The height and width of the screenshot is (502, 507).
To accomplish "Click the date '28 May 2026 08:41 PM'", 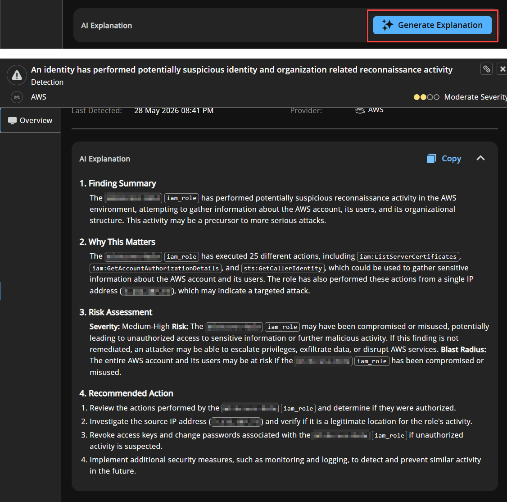I will coord(174,111).
